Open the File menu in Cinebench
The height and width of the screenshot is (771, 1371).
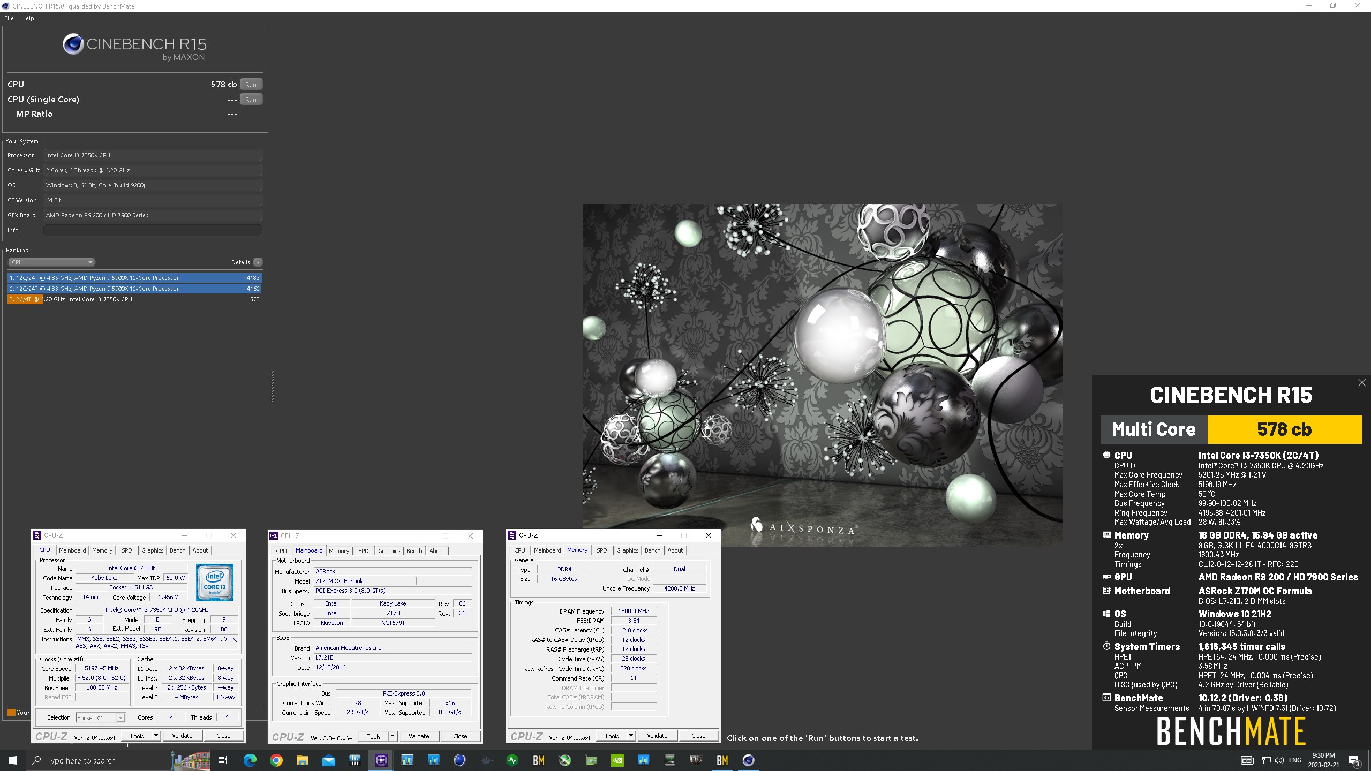click(9, 18)
